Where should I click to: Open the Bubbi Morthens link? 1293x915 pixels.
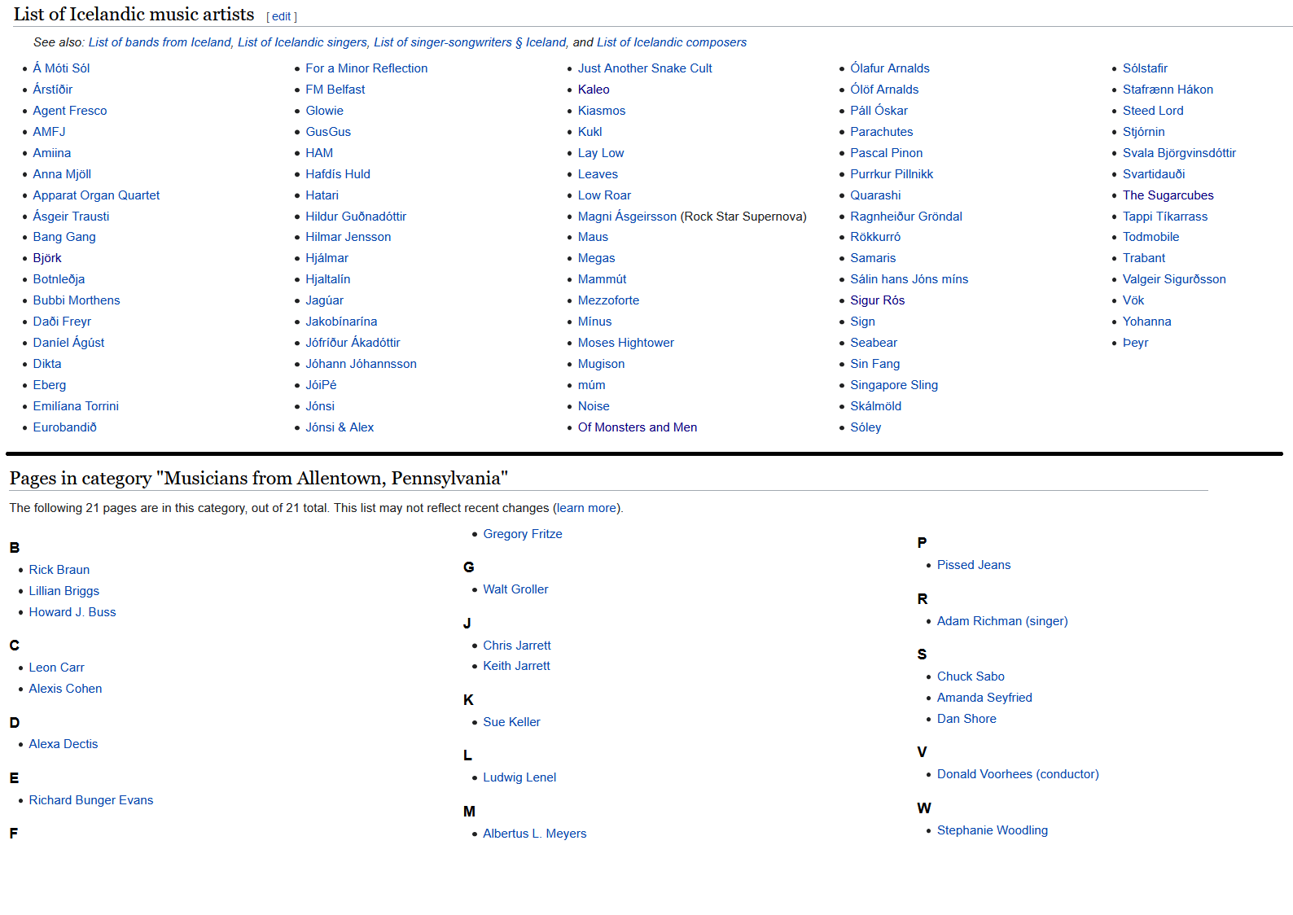(77, 300)
